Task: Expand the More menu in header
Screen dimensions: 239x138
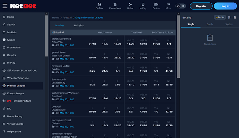Action: click(x=168, y=6)
